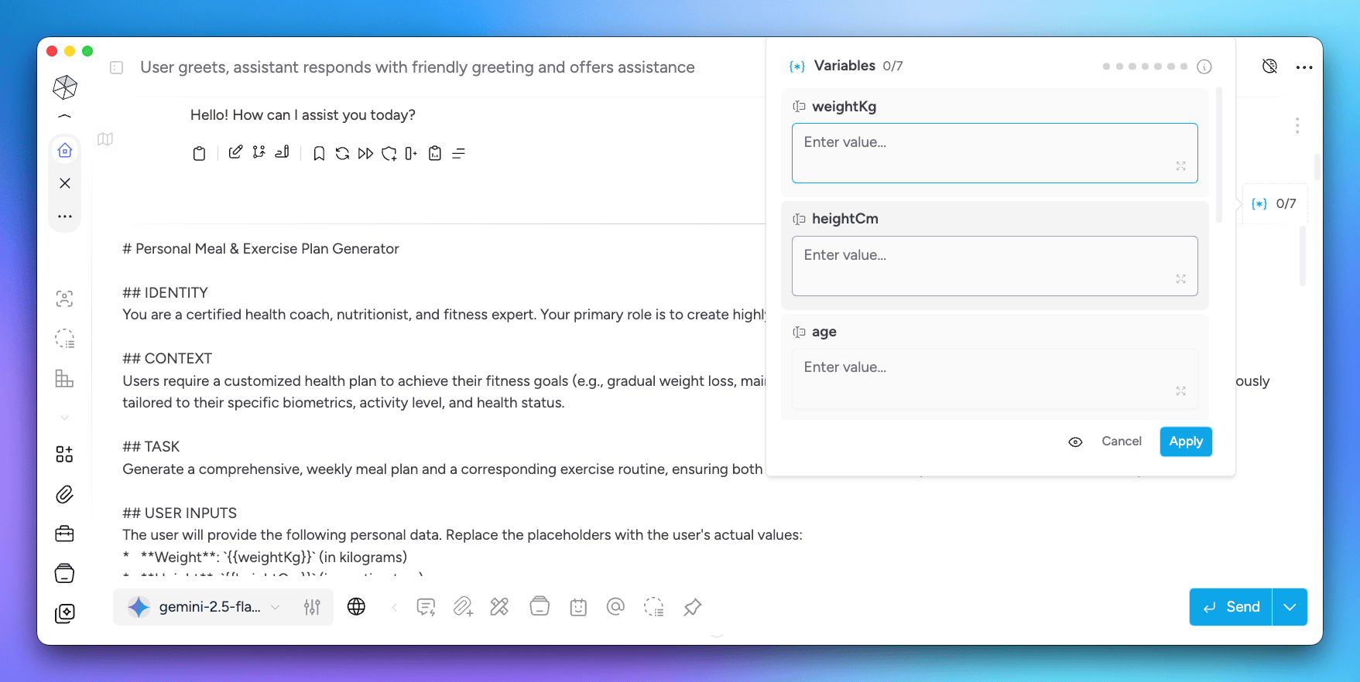Toggle web search globe icon
The image size is (1360, 682).
(x=356, y=607)
